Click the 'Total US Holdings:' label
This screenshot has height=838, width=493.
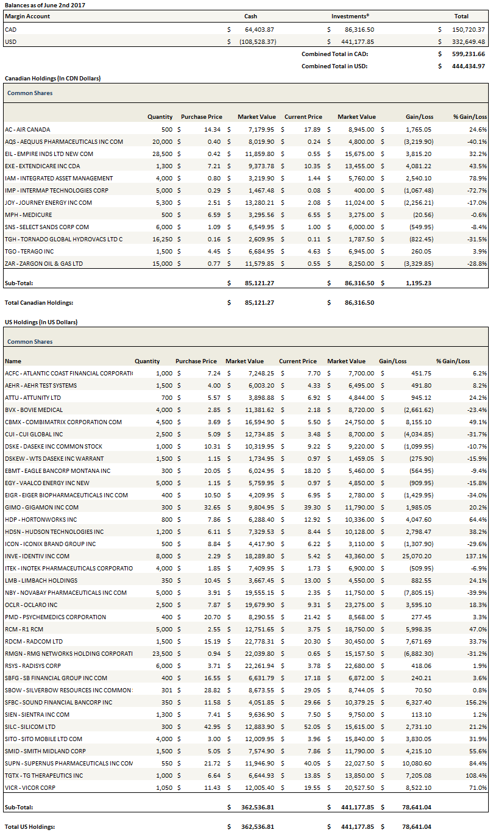pos(30,826)
